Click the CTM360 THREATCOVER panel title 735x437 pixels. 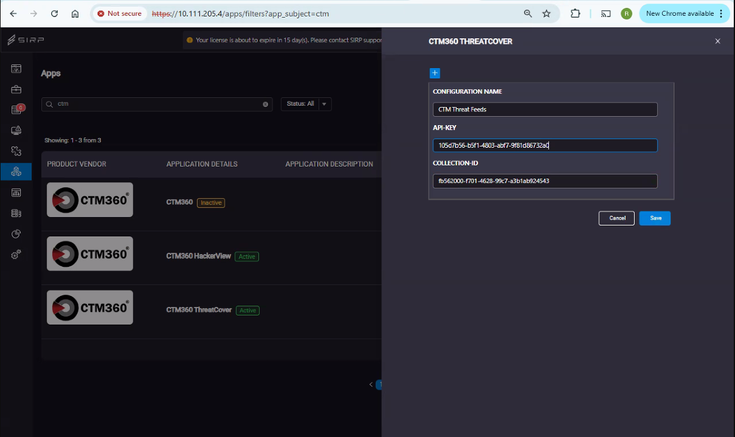point(471,41)
